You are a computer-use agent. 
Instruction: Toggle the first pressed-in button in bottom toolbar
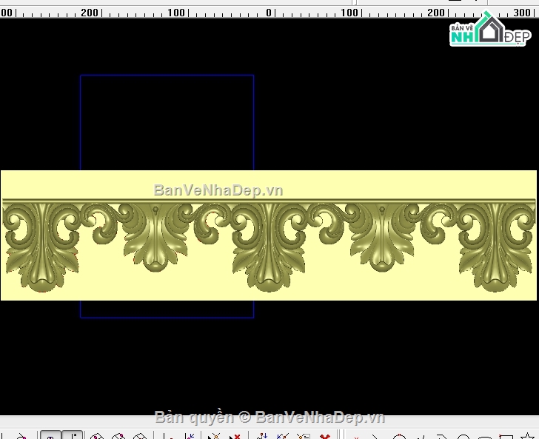point(50,435)
